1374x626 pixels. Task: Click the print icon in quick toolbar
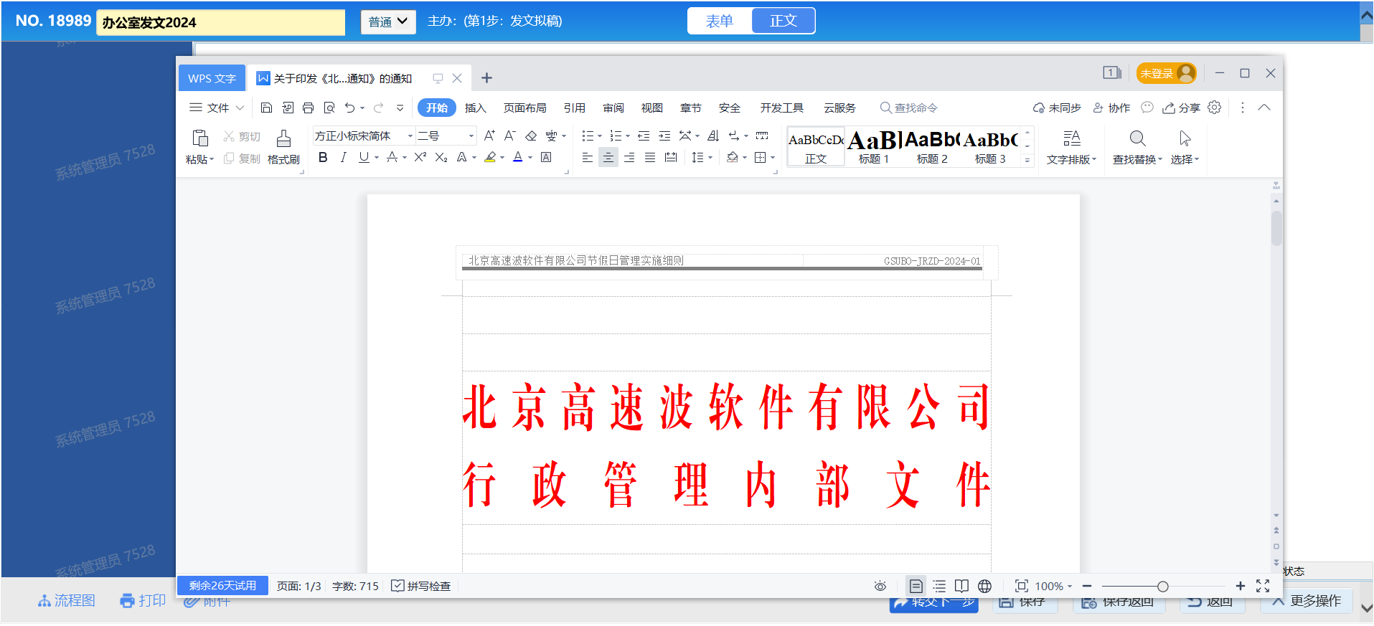308,108
